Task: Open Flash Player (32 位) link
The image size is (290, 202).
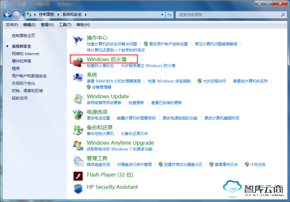Action: pos(110,175)
